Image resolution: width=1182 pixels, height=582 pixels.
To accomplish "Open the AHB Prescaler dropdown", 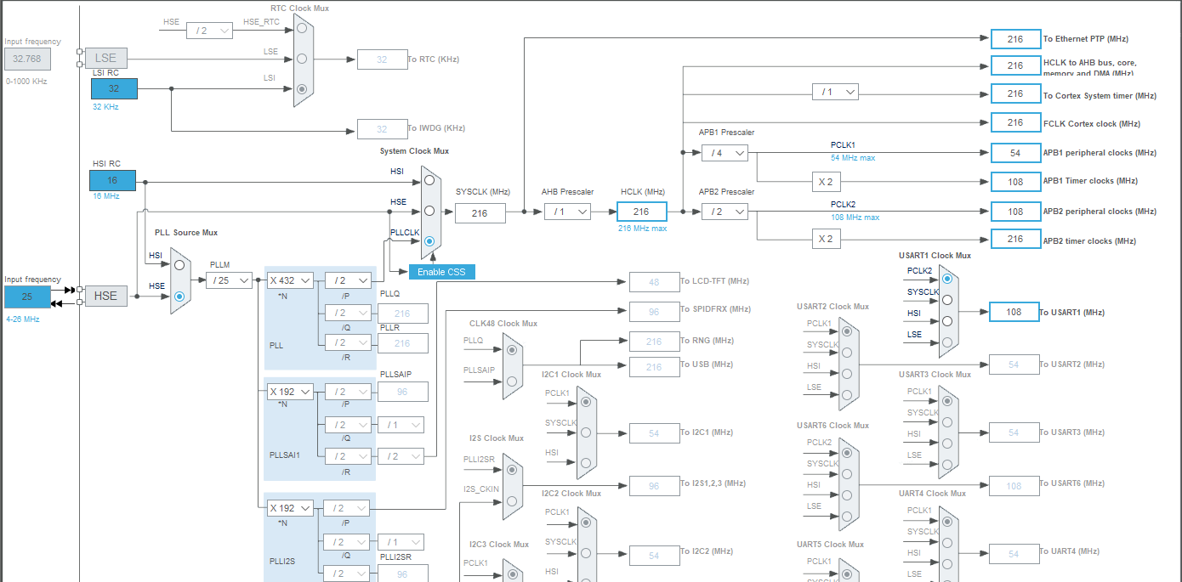I will coord(567,212).
